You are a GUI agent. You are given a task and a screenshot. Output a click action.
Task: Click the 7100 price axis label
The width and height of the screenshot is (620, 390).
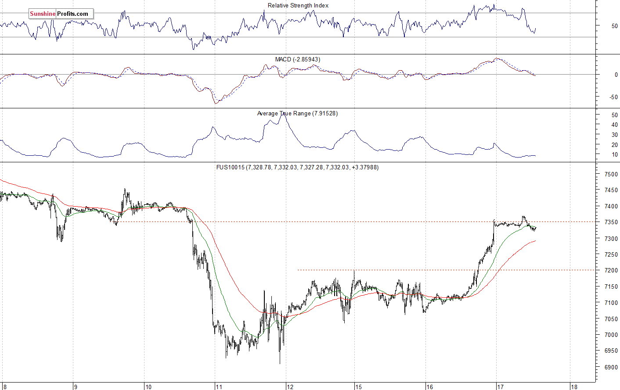coord(611,303)
